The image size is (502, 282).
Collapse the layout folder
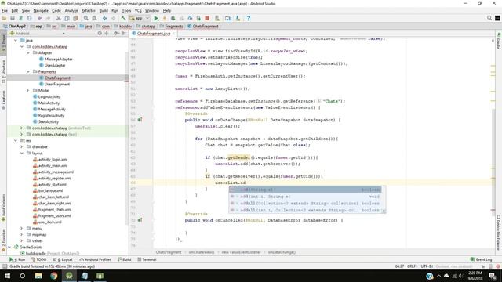pos(22,154)
